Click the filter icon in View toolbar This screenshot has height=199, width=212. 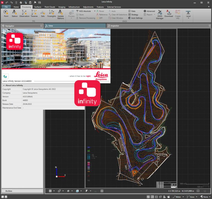(86, 191)
